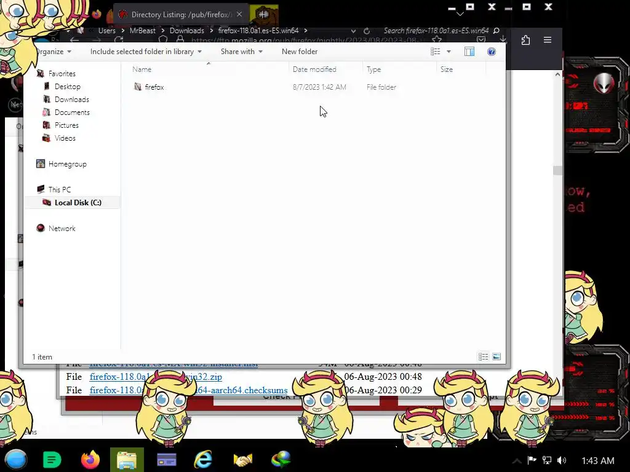Viewport: 630px width, 472px height.
Task: Click the This PC icon in sidebar
Action: pyautogui.click(x=40, y=189)
